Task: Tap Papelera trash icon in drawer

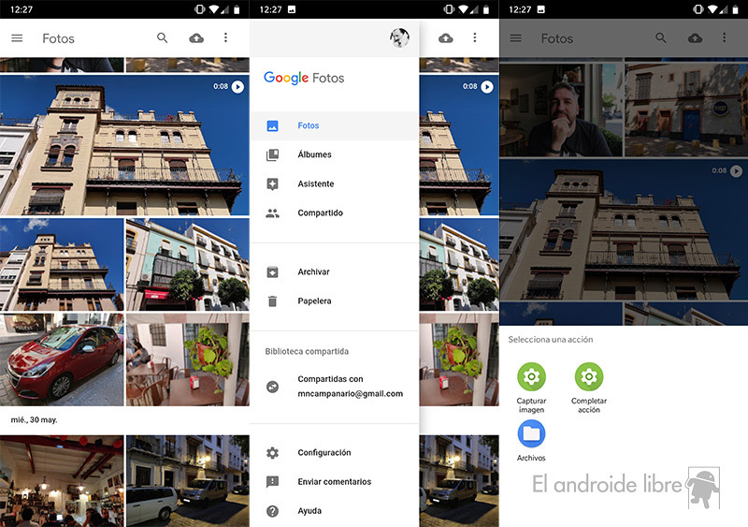Action: coord(272,301)
